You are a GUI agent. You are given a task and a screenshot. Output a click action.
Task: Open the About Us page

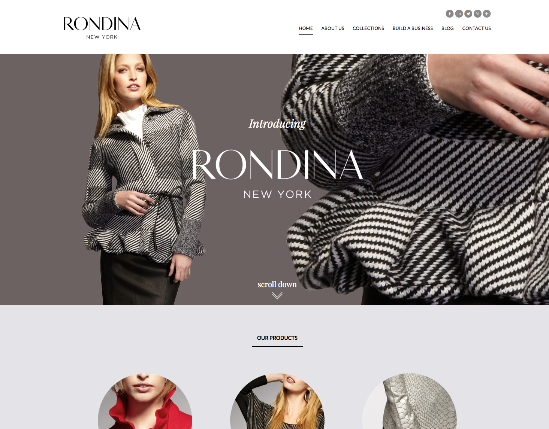pyautogui.click(x=333, y=28)
